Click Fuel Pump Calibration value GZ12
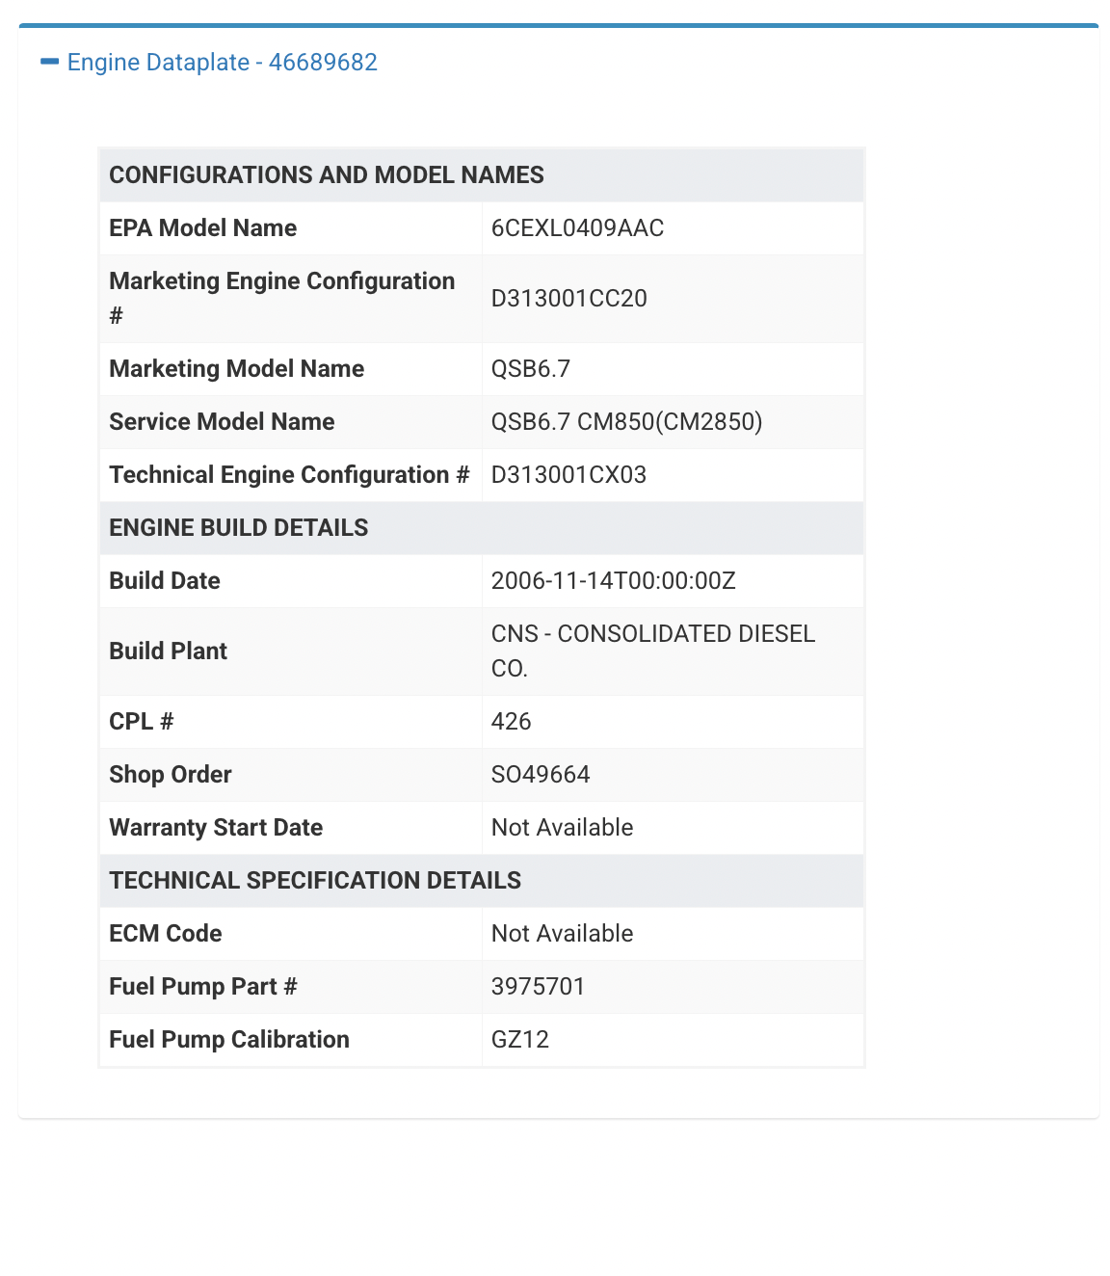Viewport: 1110px width, 1276px height. point(519,1040)
